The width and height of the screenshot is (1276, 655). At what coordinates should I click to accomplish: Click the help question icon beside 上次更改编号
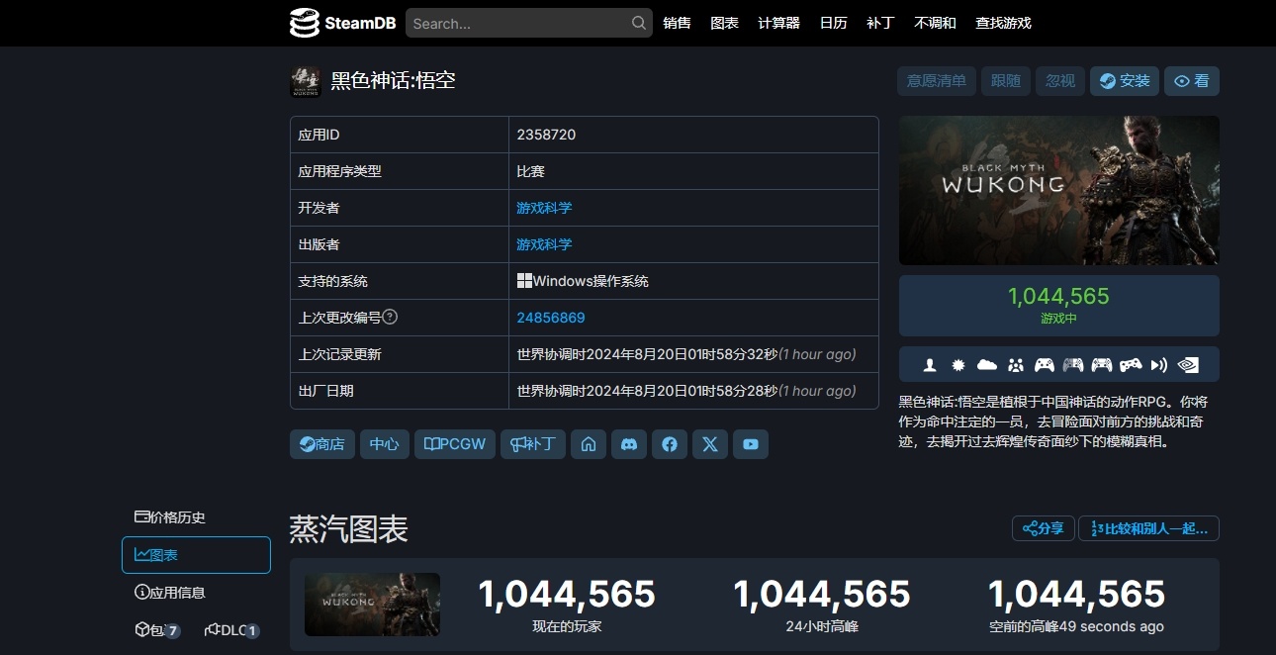pos(390,317)
